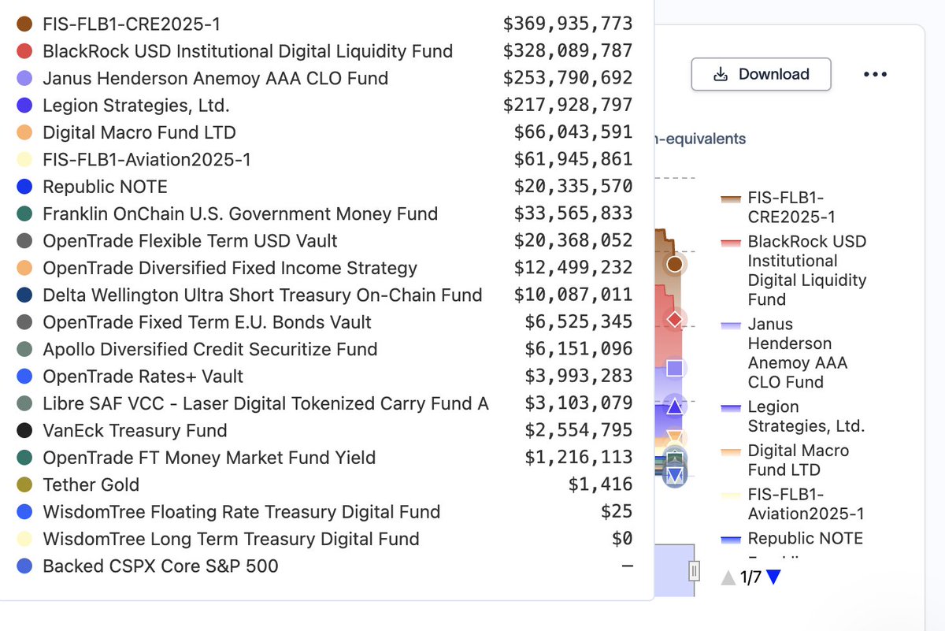The image size is (945, 631).
Task: Go to next legend page arrow
Action: click(773, 577)
